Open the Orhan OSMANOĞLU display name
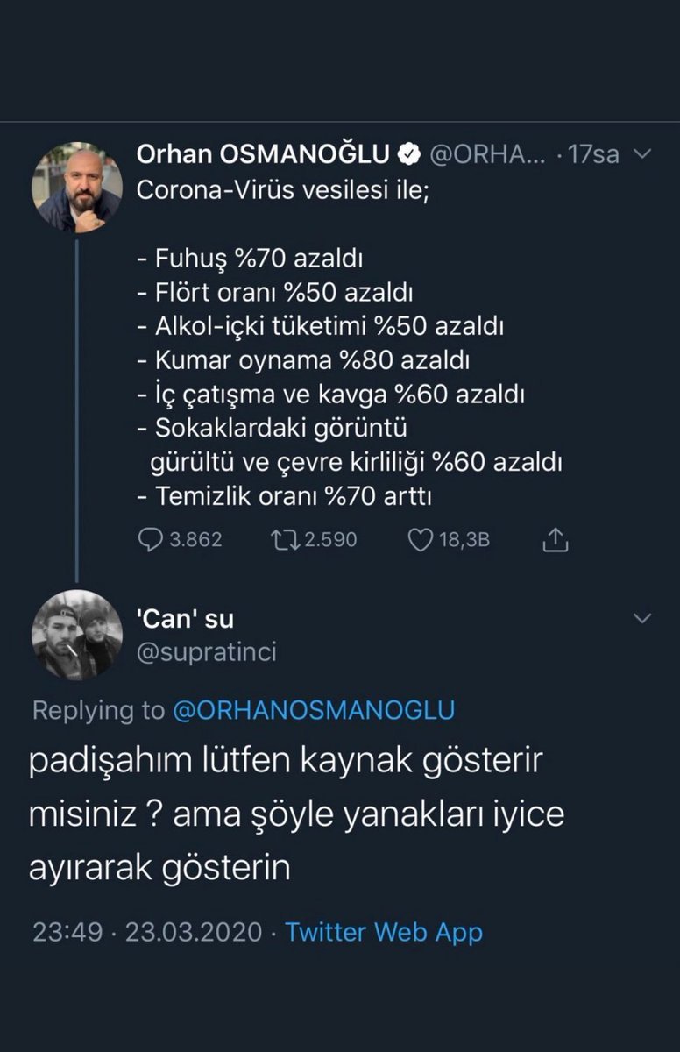680x1052 pixels. click(x=263, y=155)
